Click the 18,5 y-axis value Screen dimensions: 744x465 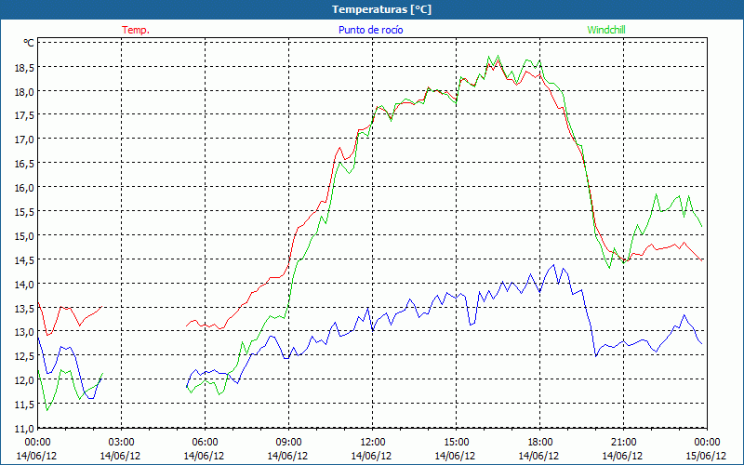coord(24,68)
